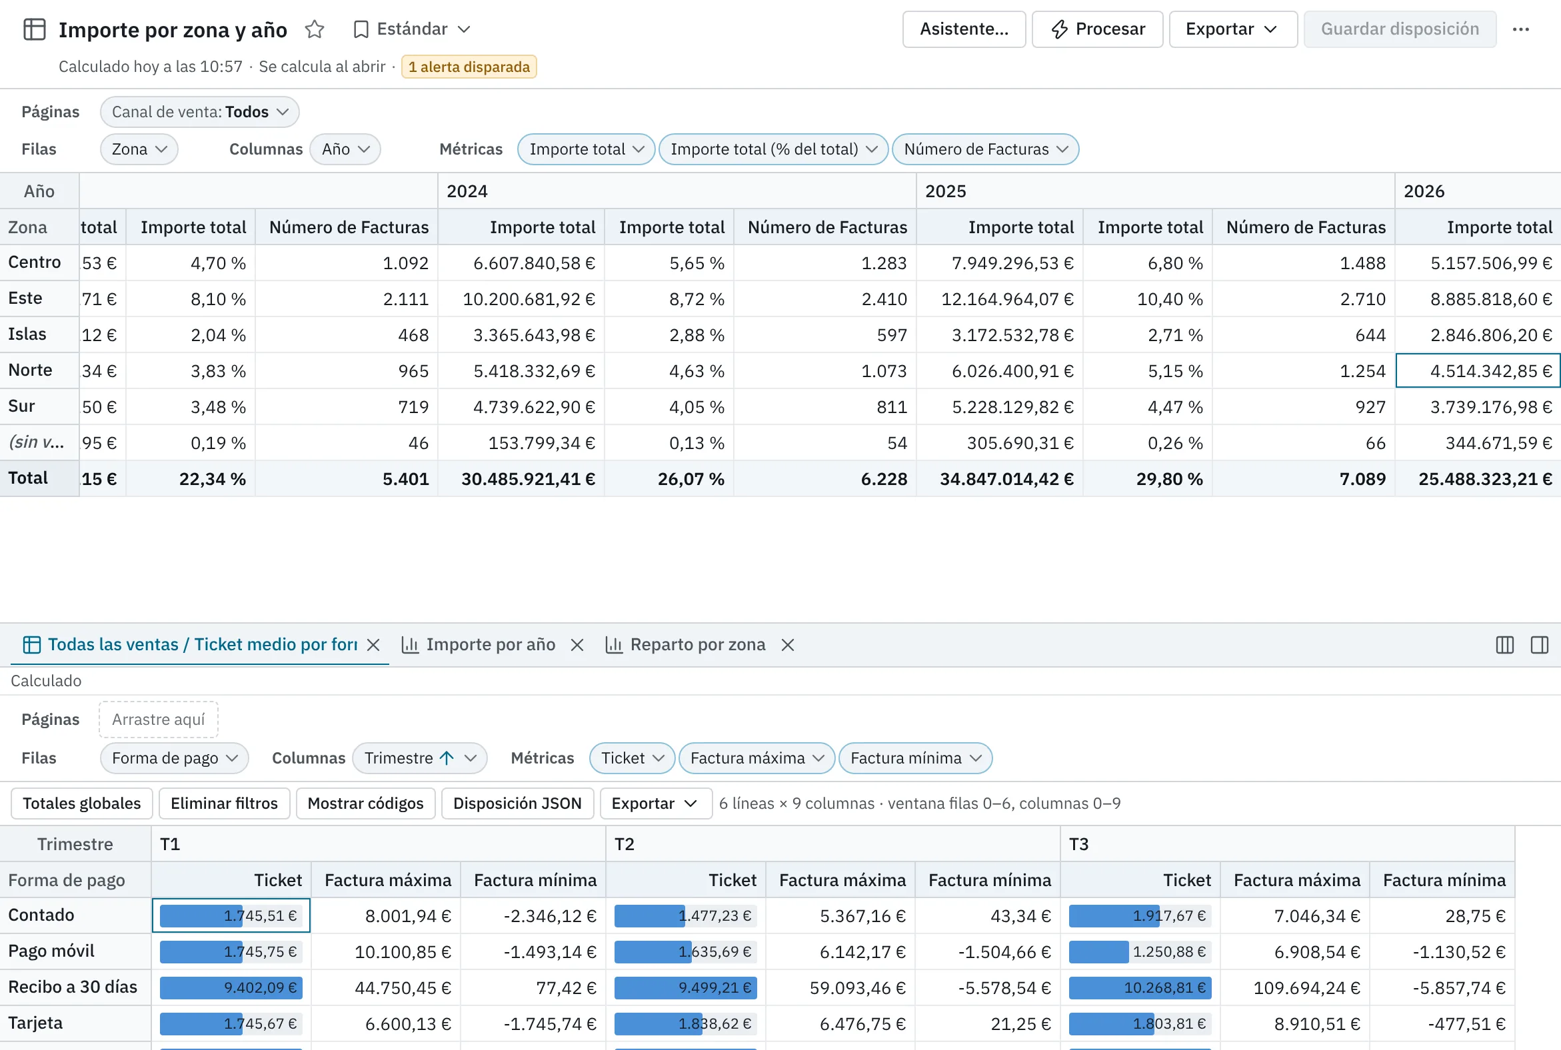Close the Importe por año tab
1561x1050 pixels.
click(577, 645)
